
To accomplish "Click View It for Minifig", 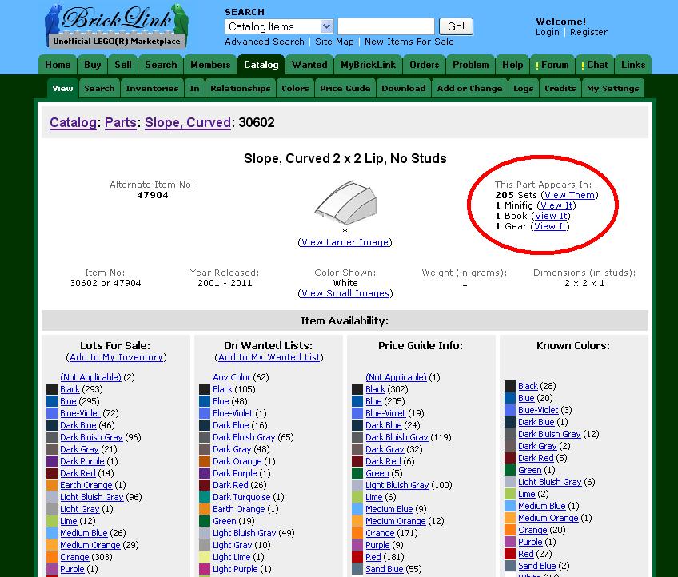I will [556, 205].
